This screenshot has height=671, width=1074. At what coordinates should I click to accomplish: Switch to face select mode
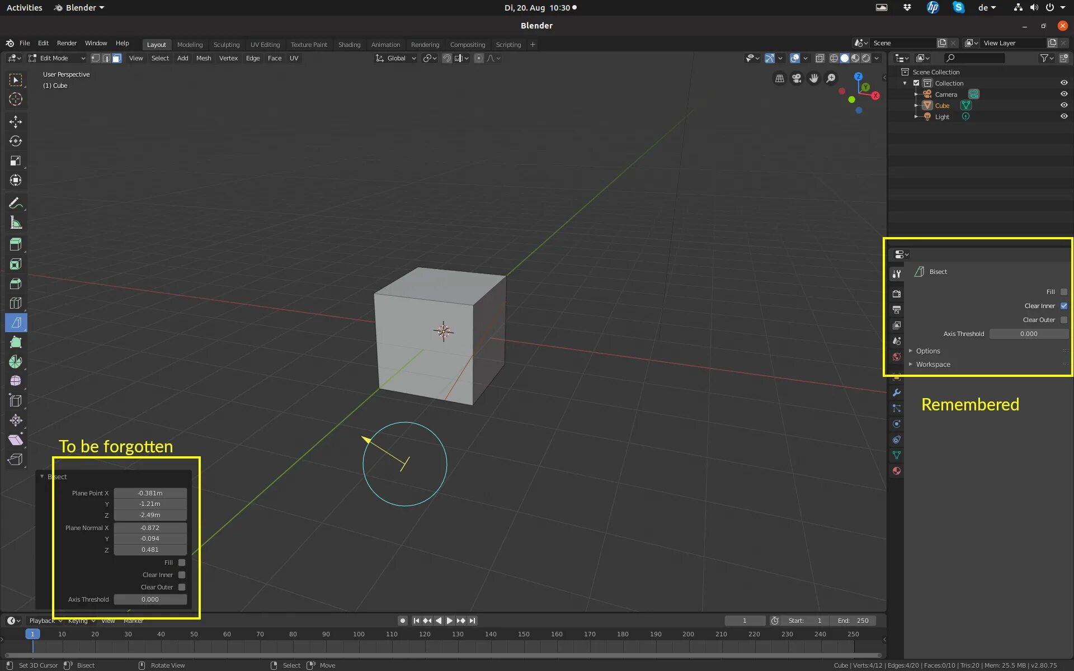tap(117, 58)
